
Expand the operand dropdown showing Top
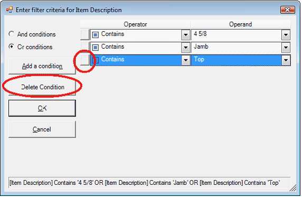click(286, 60)
